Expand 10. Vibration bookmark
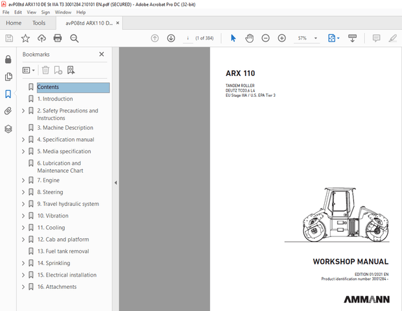Viewport: 402px width, 311px height. coord(23,216)
